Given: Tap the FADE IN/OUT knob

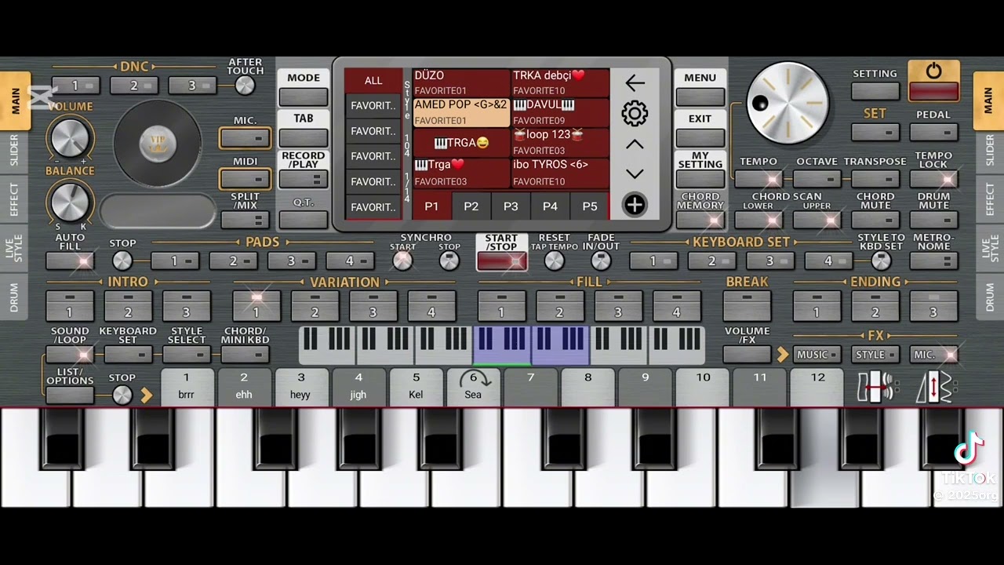Looking at the screenshot, I should [x=601, y=261].
